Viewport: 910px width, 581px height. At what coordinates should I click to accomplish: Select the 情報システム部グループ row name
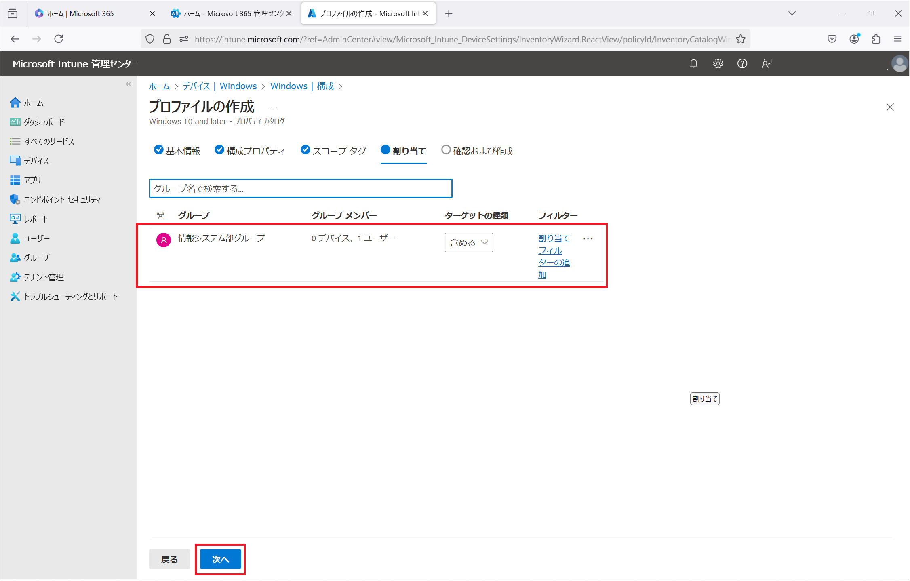[221, 238]
